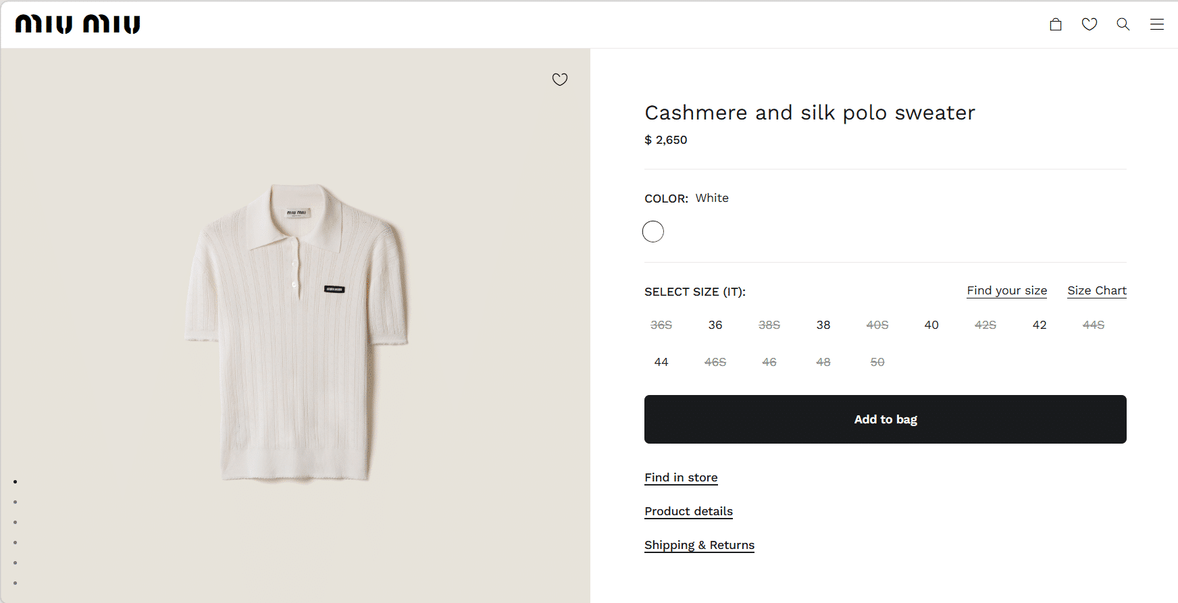1178x603 pixels.
Task: Click the Add to bag button
Action: click(x=885, y=419)
